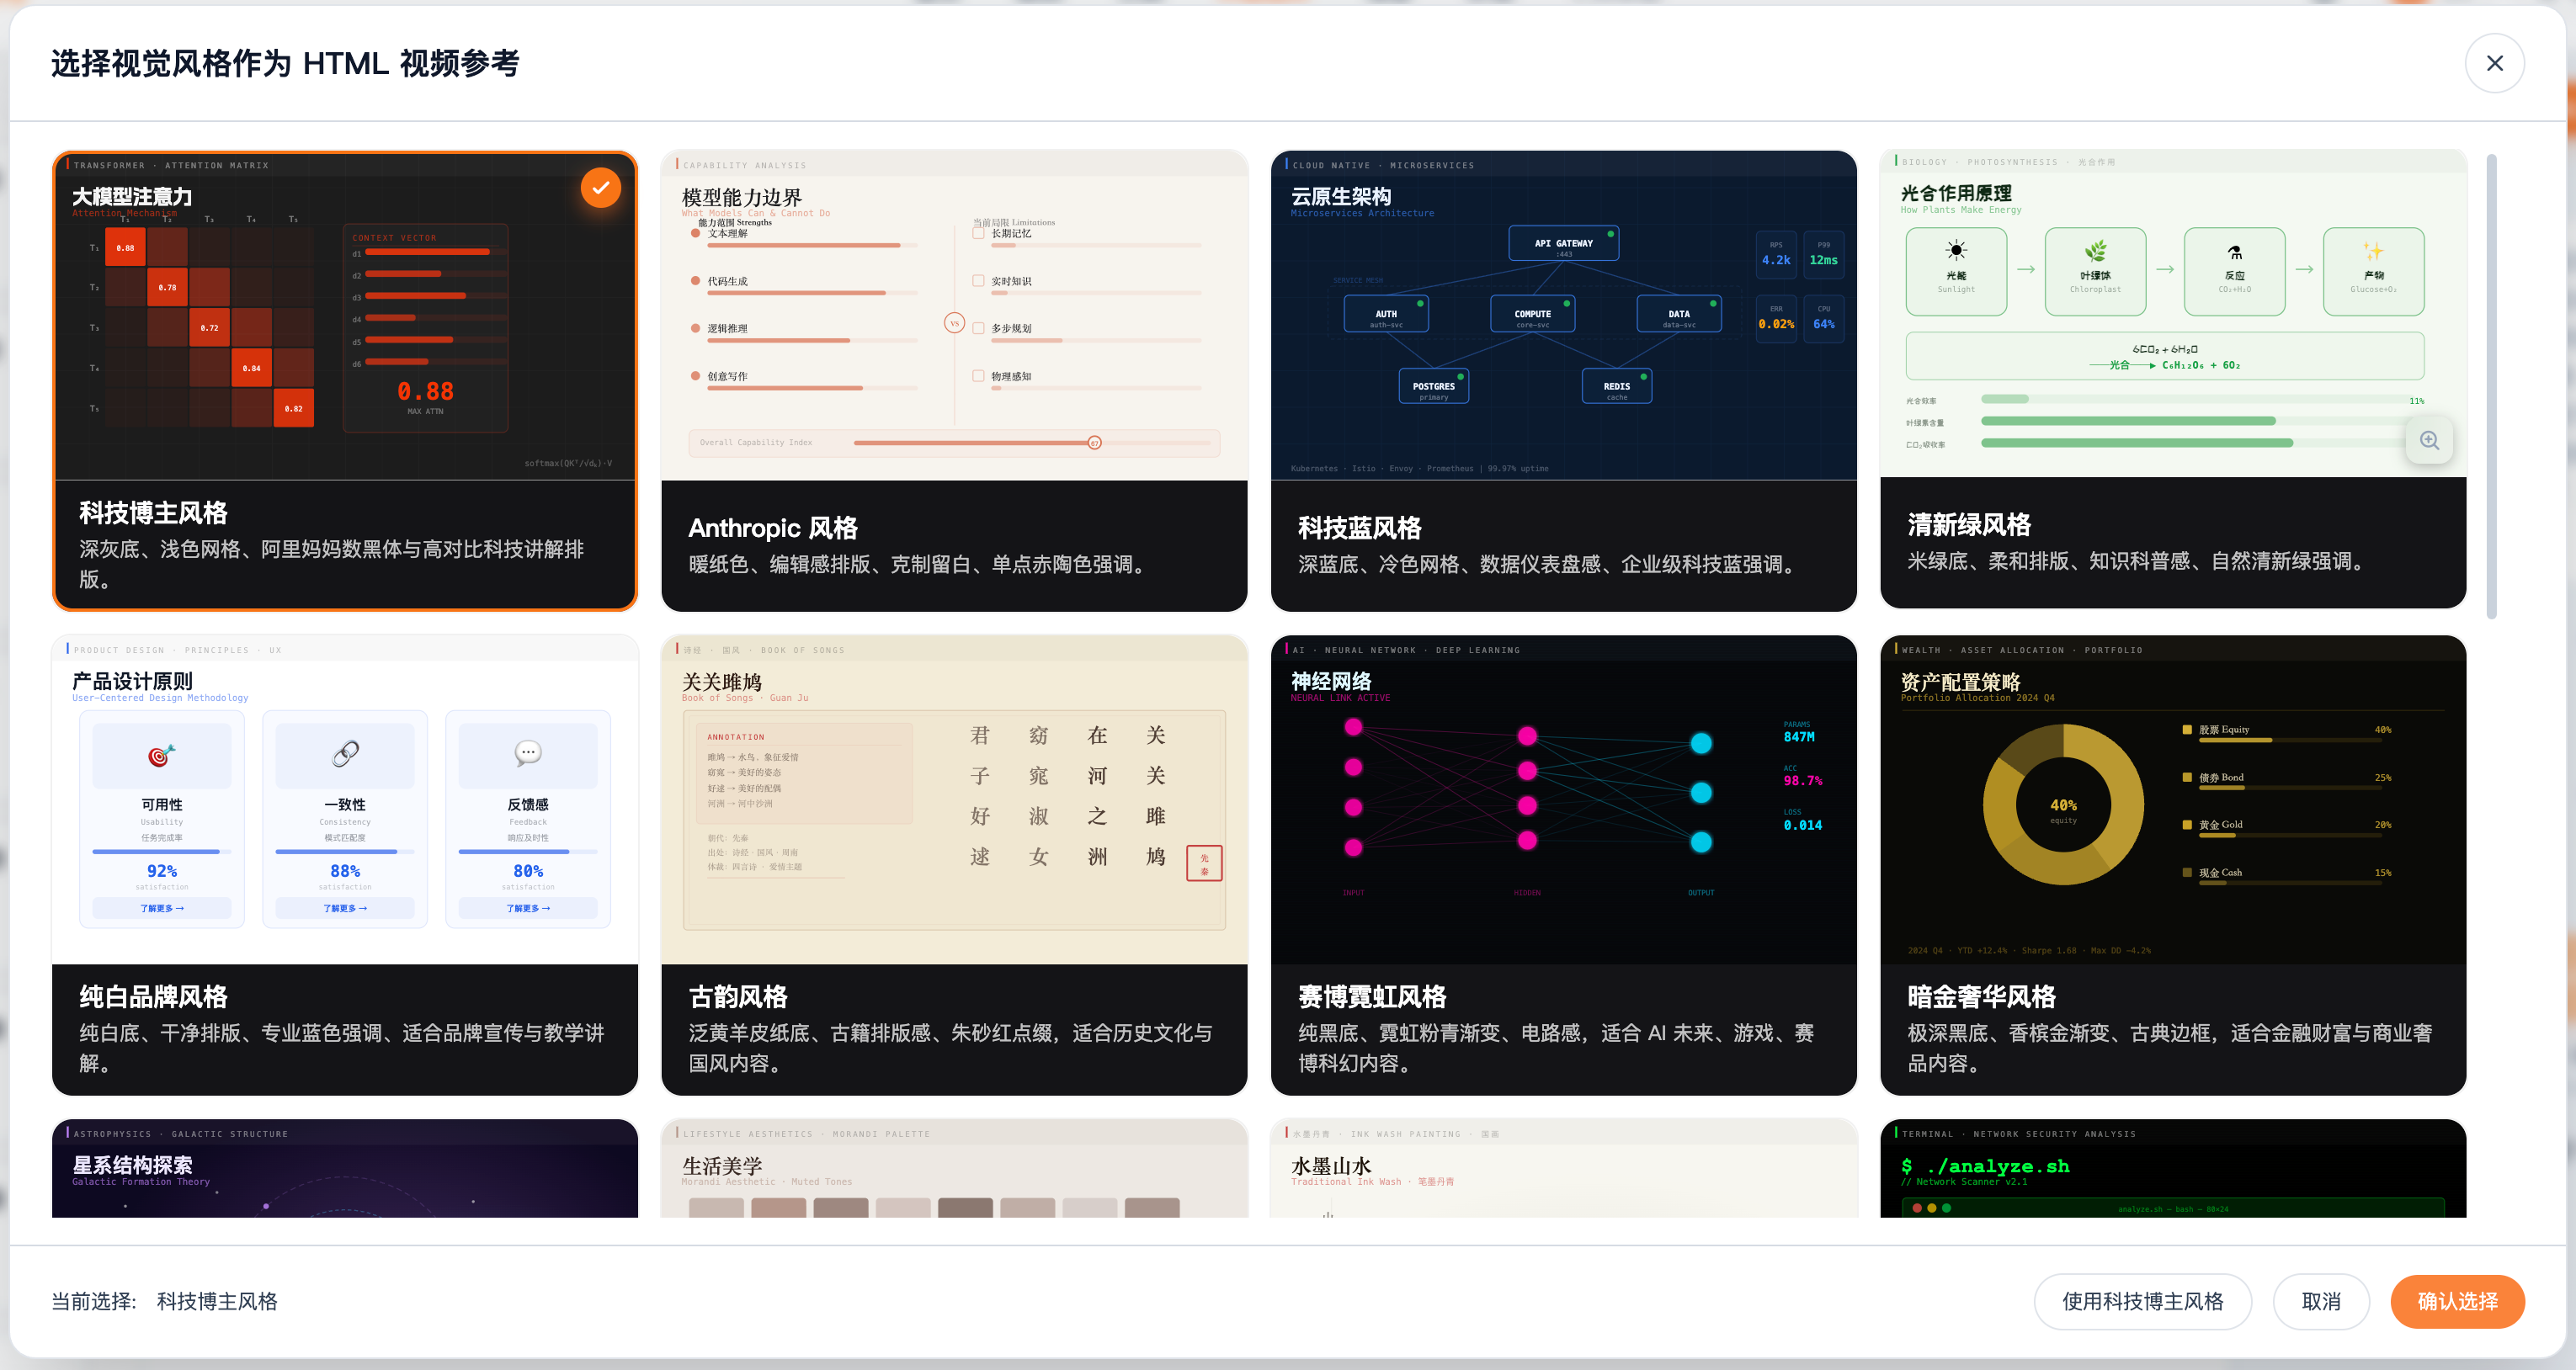Screen dimensions: 2576x1370
Task: Click the 取消 button
Action: [2321, 1300]
